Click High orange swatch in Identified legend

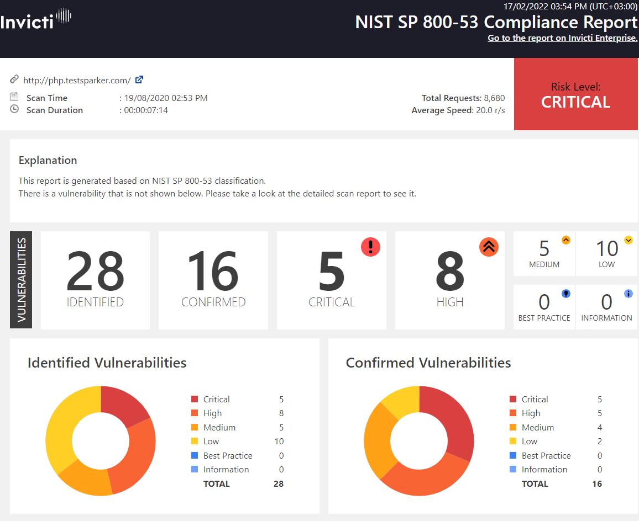click(195, 413)
